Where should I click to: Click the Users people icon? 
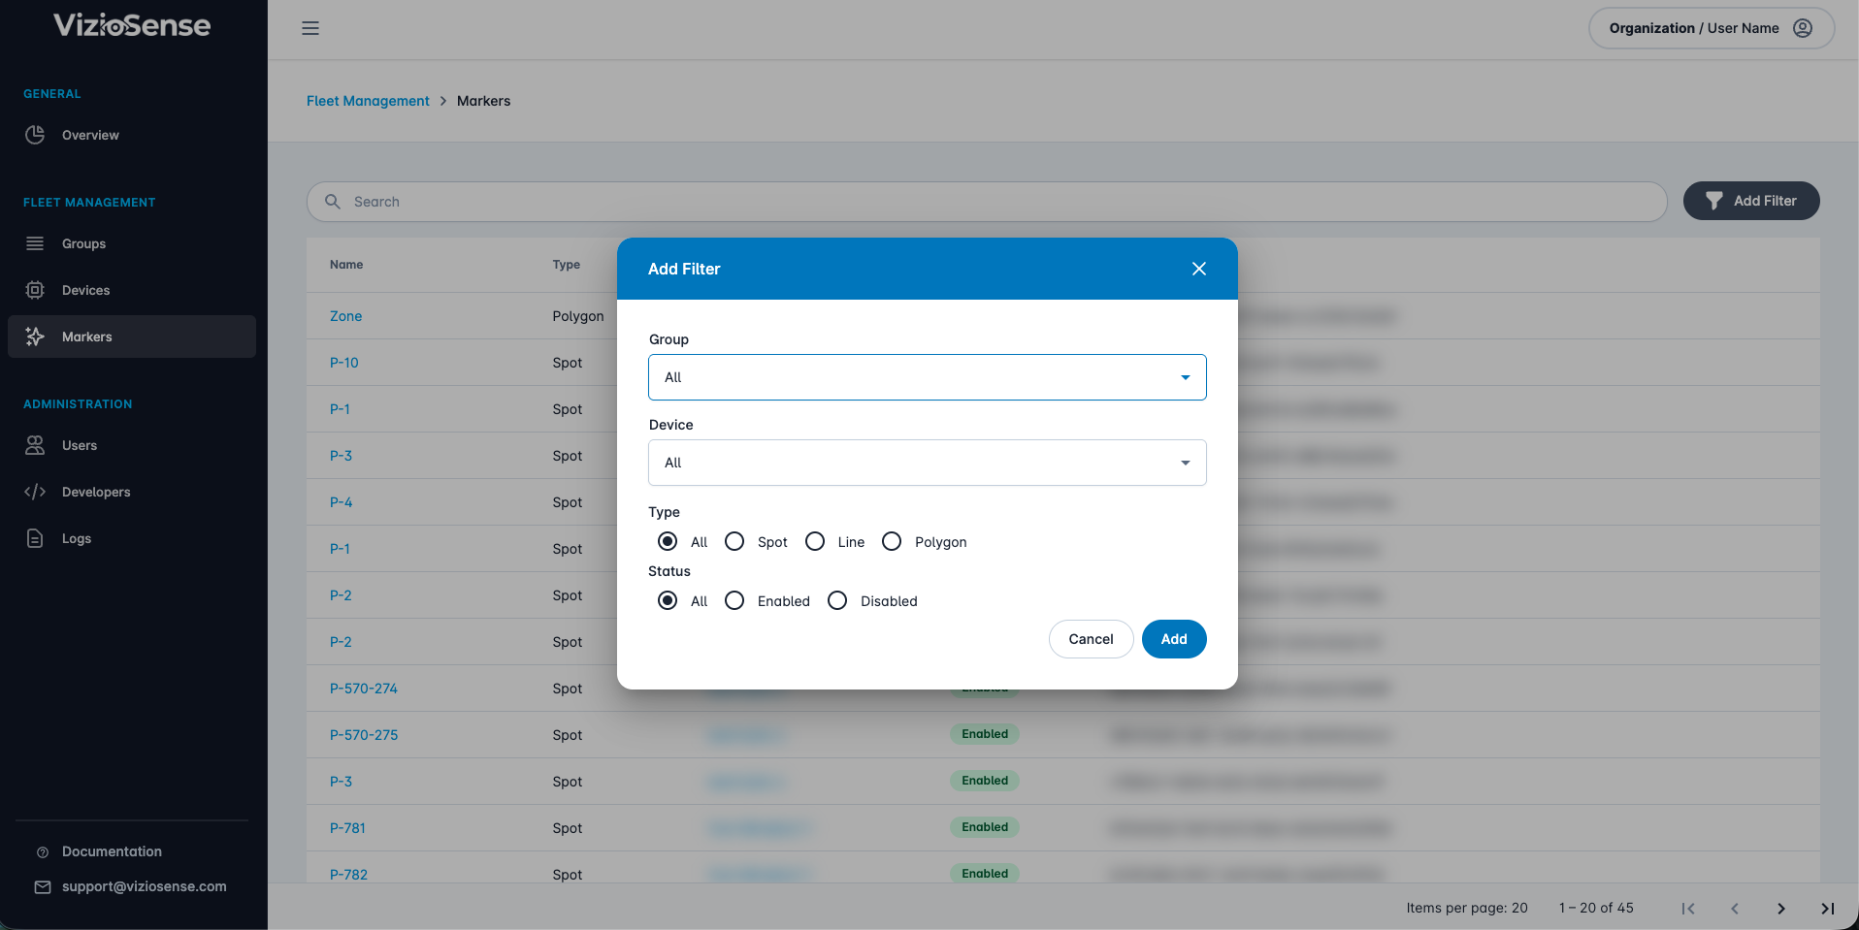pos(35,445)
